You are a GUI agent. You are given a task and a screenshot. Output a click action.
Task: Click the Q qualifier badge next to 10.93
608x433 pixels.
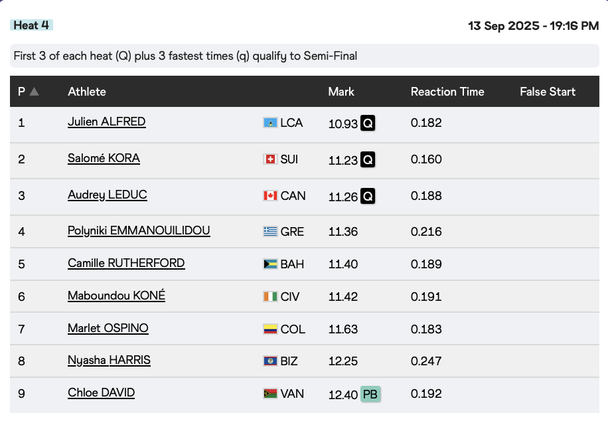368,124
